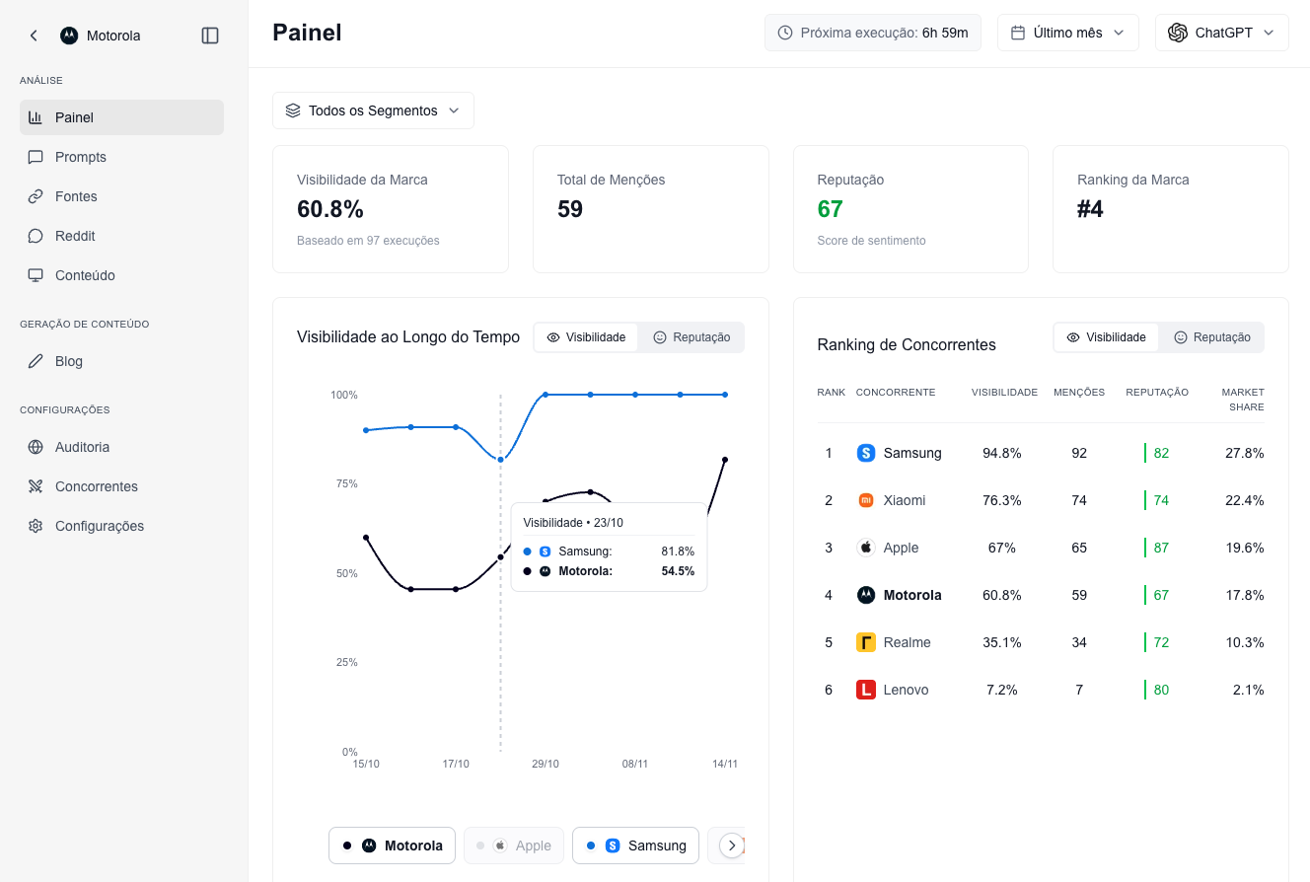The image size is (1310, 882).
Task: Enable the Apple series in the chart legend
Action: 514,845
